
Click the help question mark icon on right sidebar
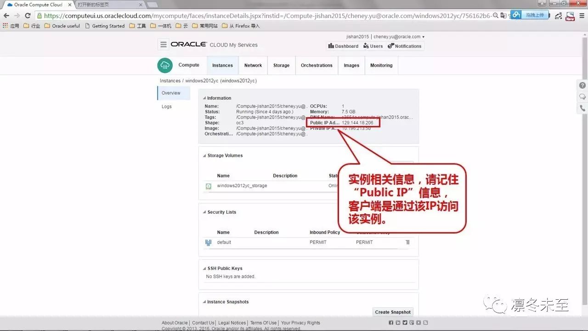(x=582, y=86)
